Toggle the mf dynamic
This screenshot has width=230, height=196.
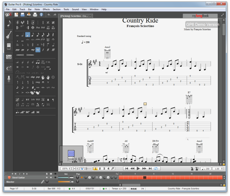coord(38,50)
